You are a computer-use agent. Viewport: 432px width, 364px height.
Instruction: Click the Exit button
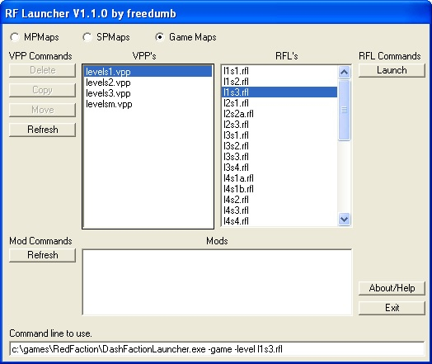pyautogui.click(x=392, y=308)
